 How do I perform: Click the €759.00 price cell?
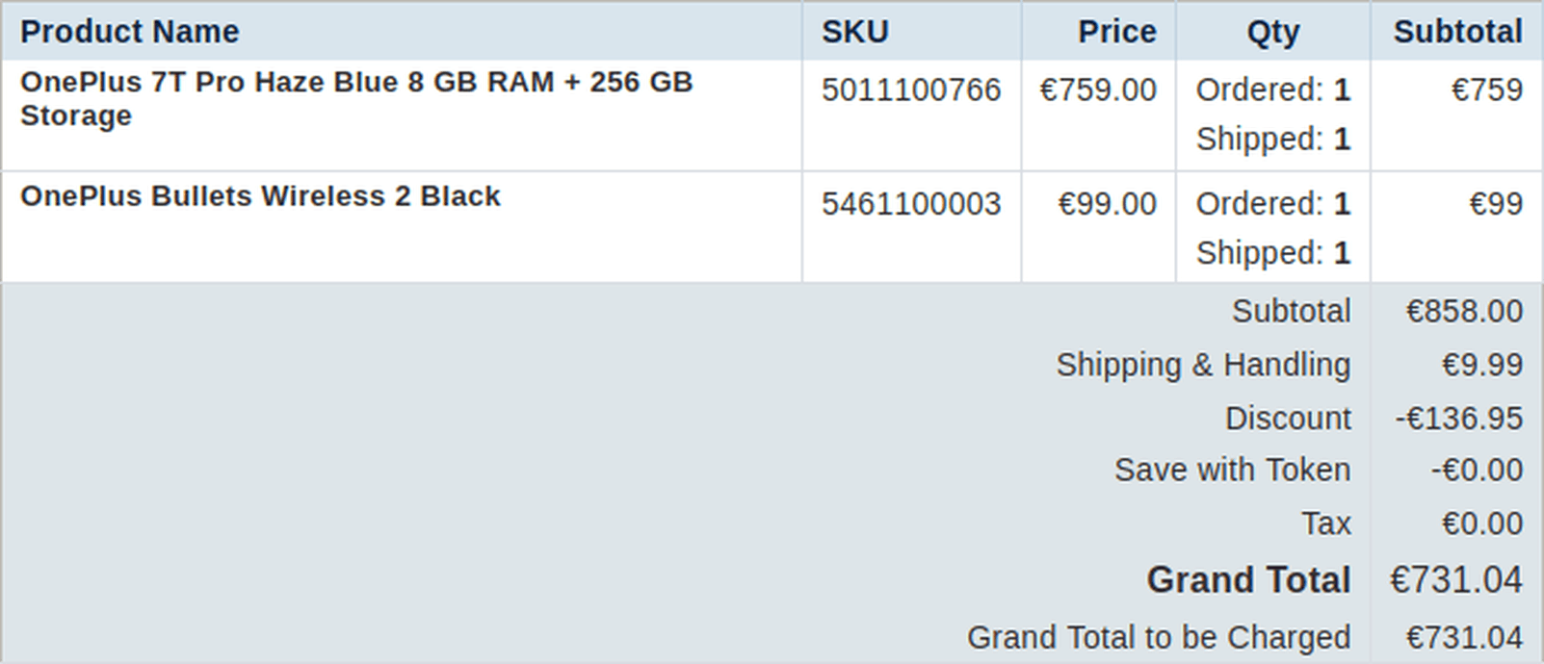click(x=1098, y=89)
